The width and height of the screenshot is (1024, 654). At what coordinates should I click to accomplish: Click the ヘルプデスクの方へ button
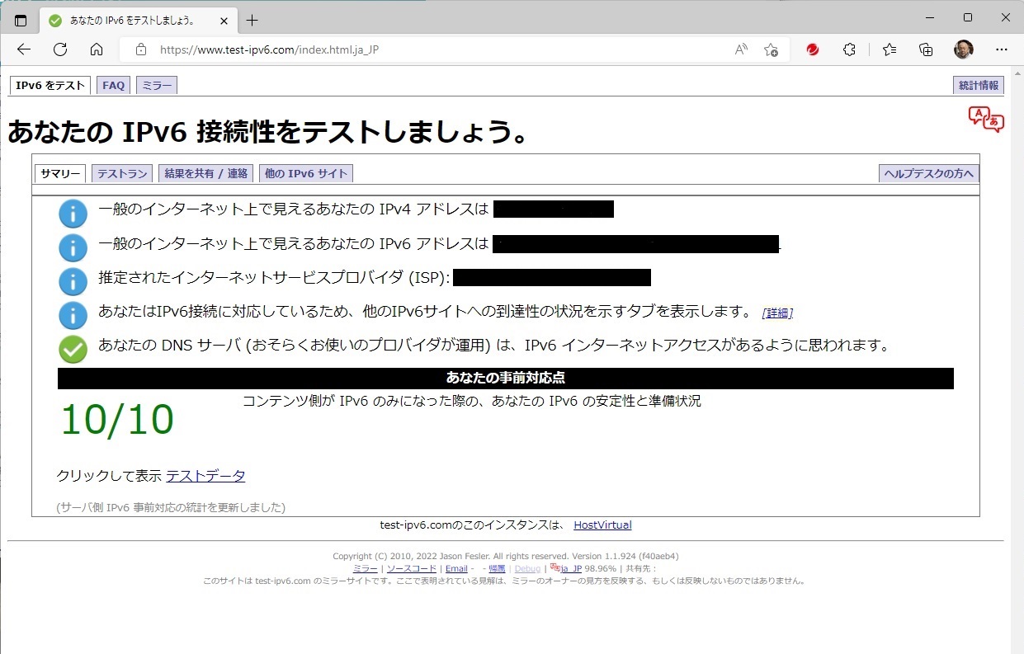(x=928, y=173)
